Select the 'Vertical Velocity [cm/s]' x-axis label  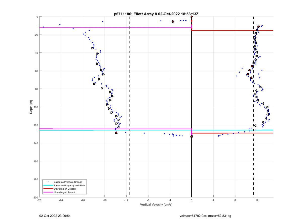(156, 204)
